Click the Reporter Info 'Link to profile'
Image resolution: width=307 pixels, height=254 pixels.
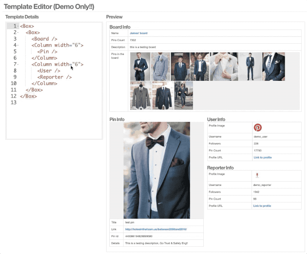(262, 206)
